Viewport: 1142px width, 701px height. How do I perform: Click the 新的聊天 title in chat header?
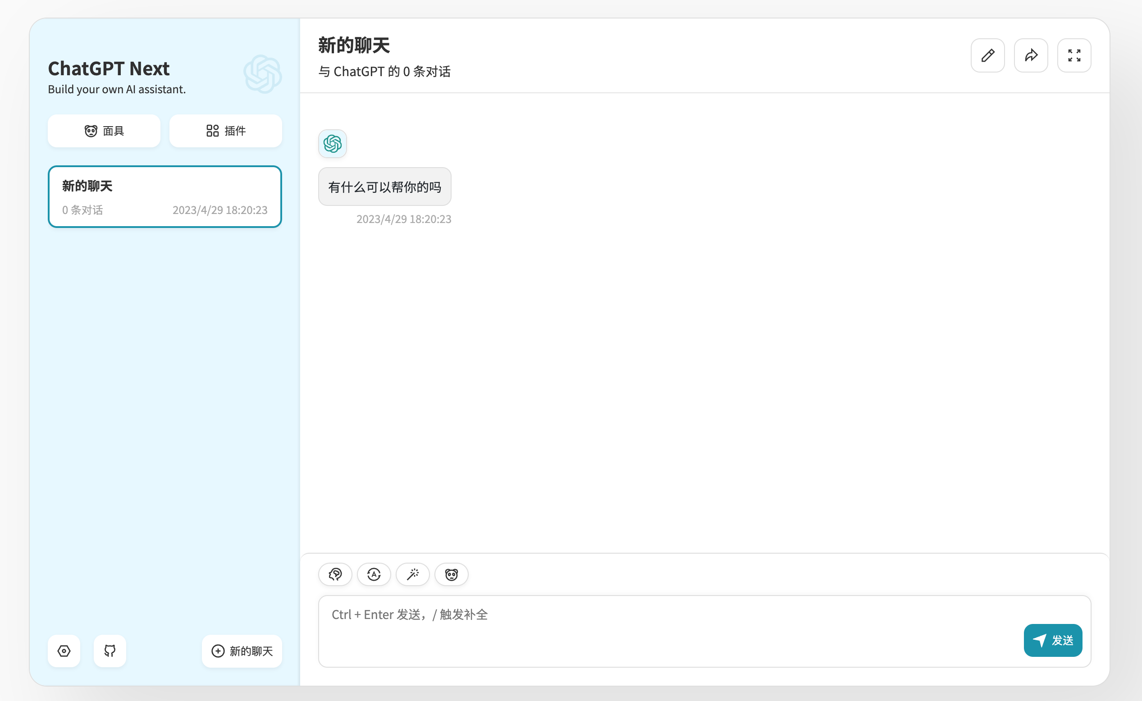pos(354,46)
